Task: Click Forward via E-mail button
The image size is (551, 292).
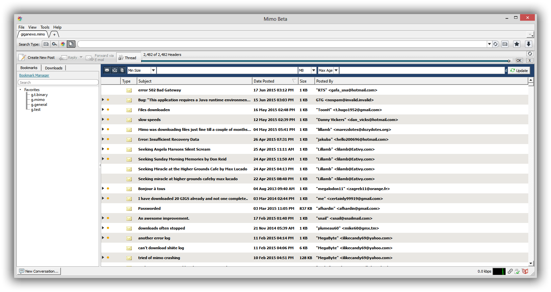Action: coord(100,58)
